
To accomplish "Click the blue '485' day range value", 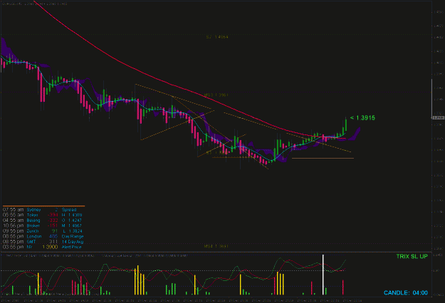I will coord(53,236).
